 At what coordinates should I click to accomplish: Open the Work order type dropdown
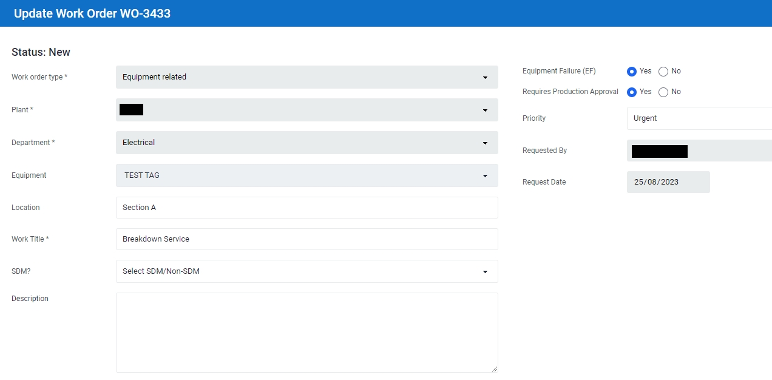point(306,77)
